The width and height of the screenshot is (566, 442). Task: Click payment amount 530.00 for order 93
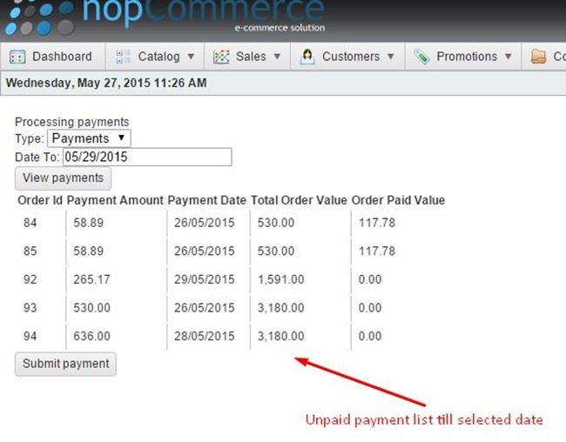tap(91, 308)
